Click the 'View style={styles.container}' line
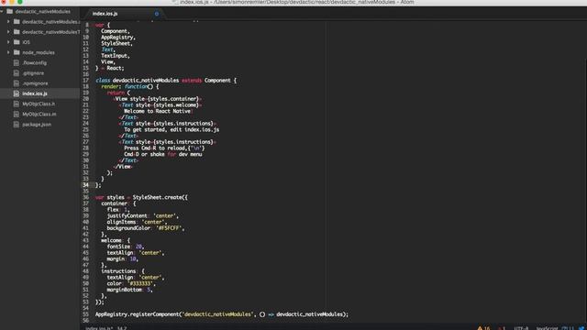 [157, 99]
